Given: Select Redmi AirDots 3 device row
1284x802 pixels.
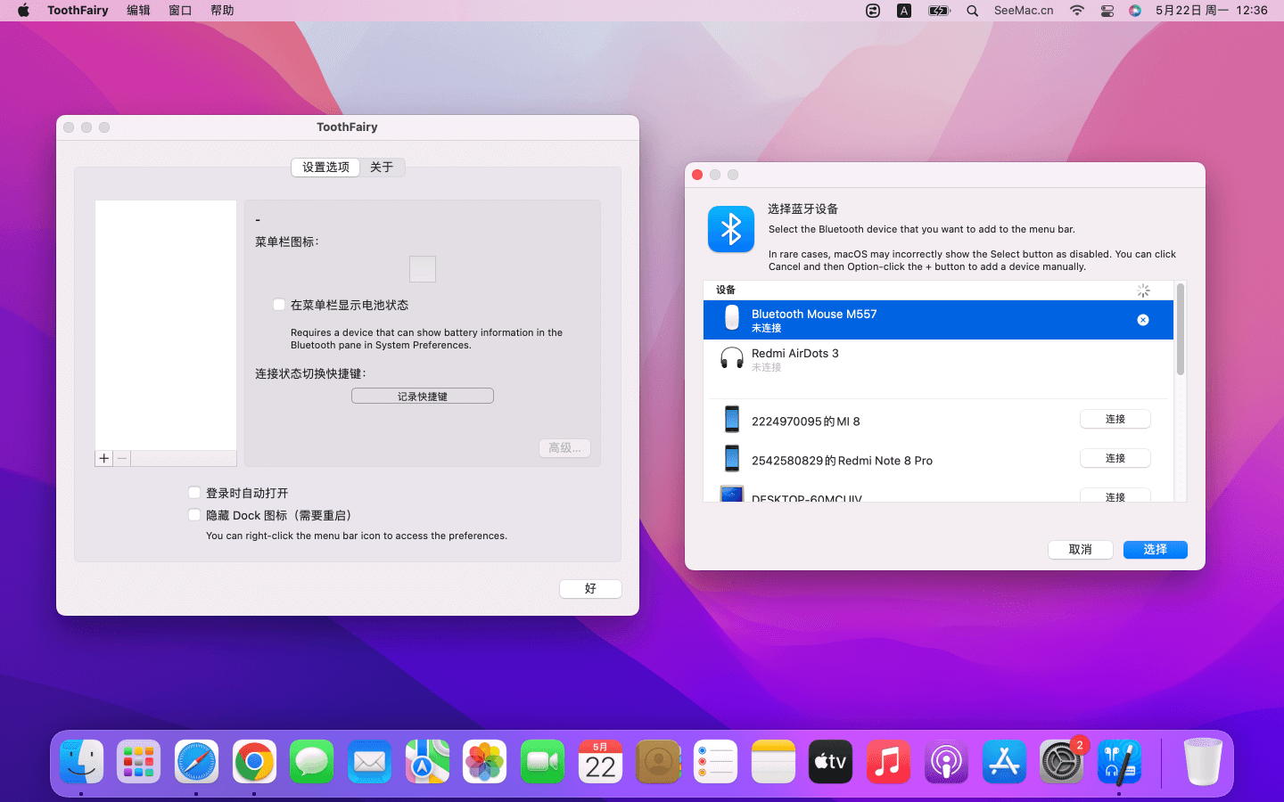Looking at the screenshot, I should [938, 359].
